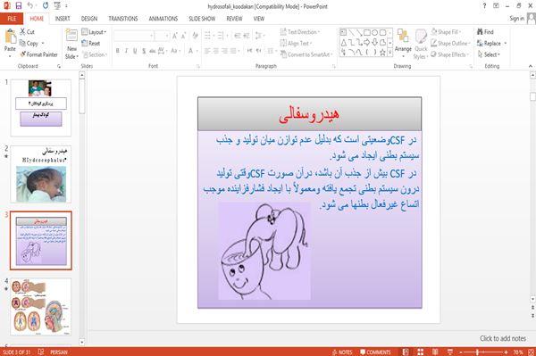Screen dimensions: 536x356
Task: Switch to the SLIDE SHOW tab
Action: tap(202, 19)
